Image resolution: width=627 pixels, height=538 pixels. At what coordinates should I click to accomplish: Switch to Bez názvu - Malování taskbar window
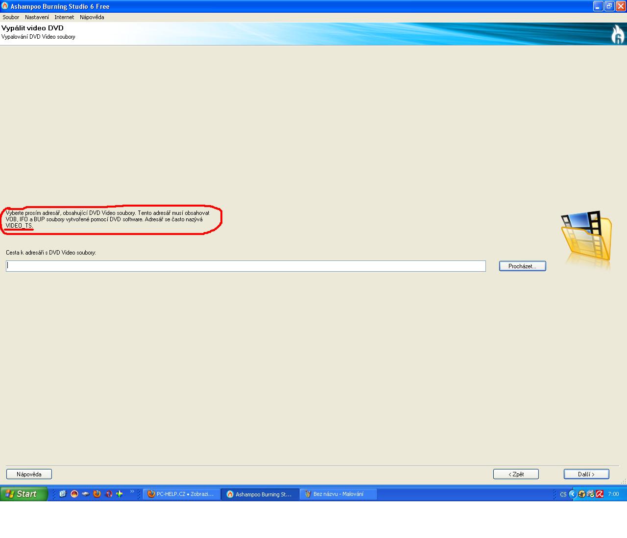coord(338,494)
